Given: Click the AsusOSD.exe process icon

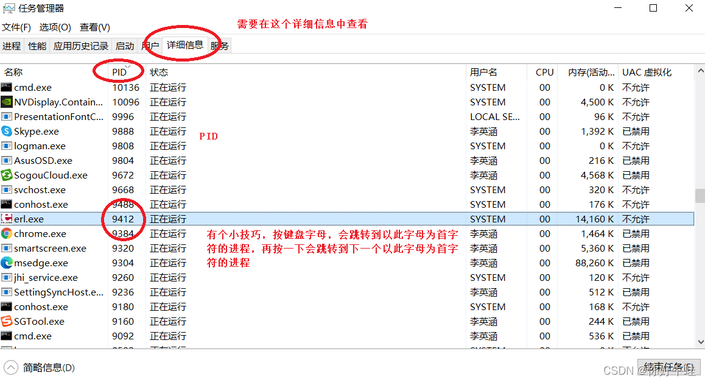Looking at the screenshot, I should pos(6,161).
